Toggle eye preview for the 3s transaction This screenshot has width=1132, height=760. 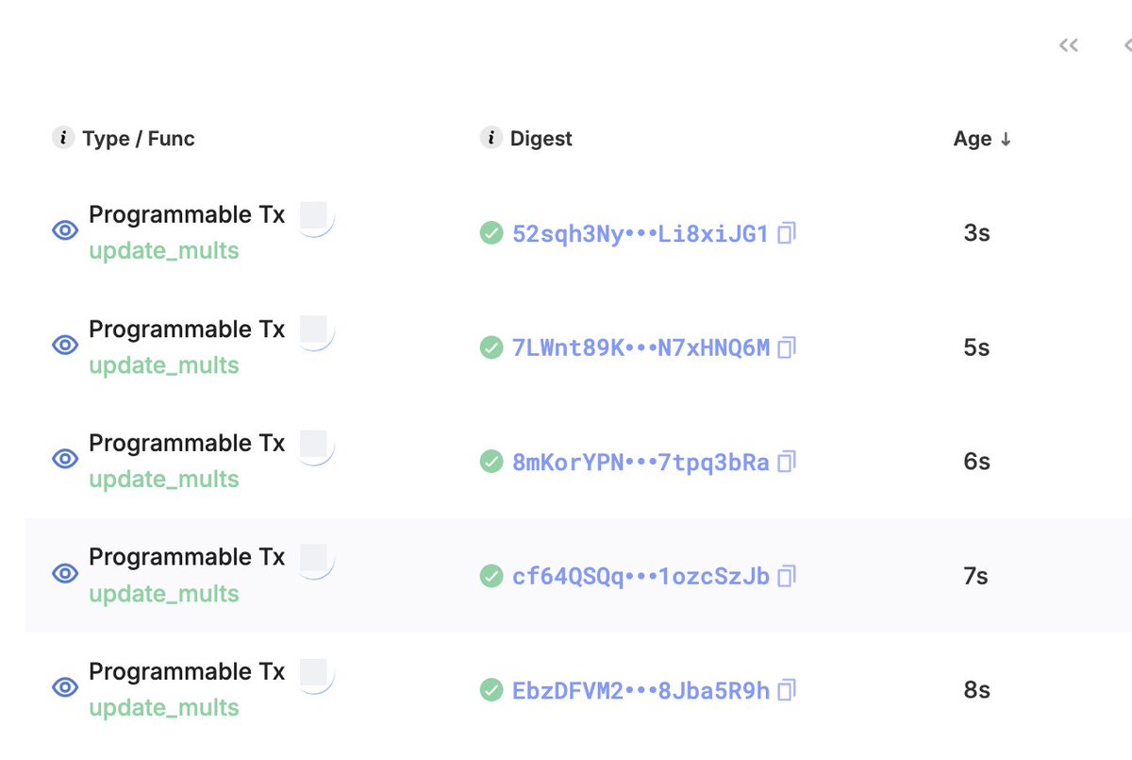[65, 230]
